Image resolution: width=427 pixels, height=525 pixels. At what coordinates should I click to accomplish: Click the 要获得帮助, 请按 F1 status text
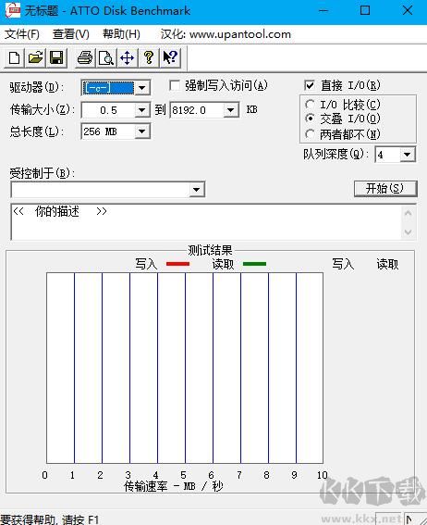50,519
